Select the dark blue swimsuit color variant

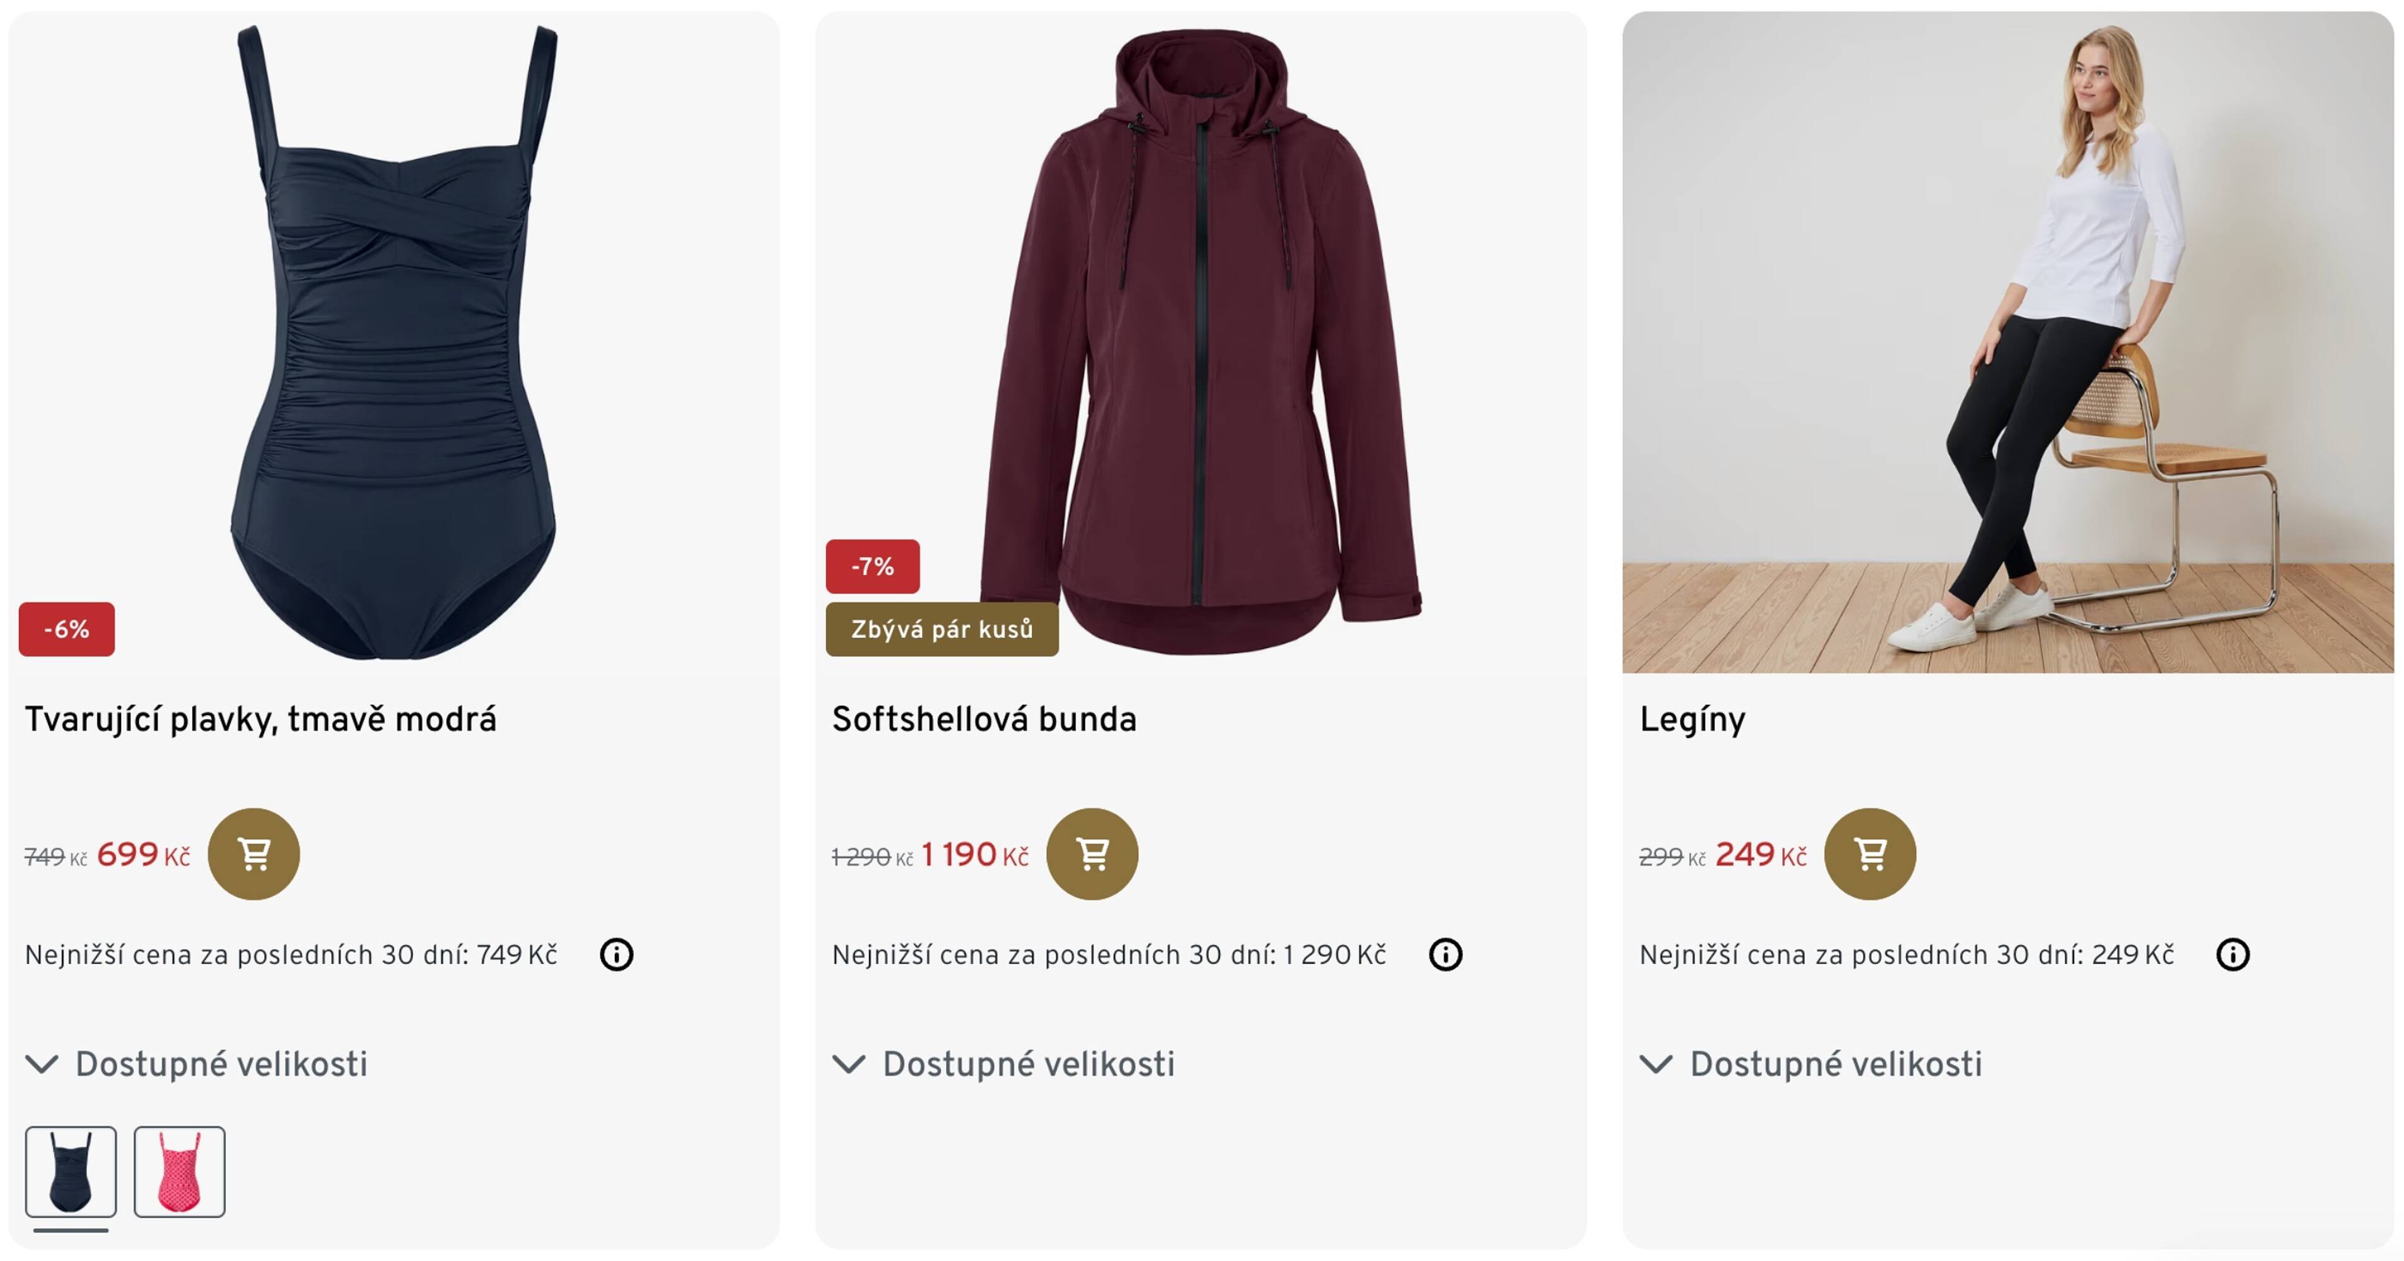[71, 1171]
